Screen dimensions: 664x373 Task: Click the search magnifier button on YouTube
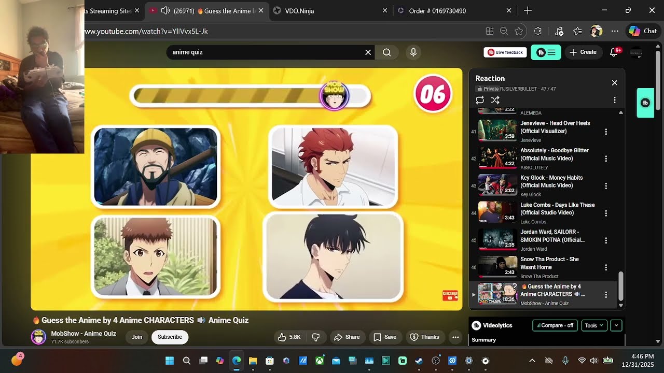pos(386,52)
